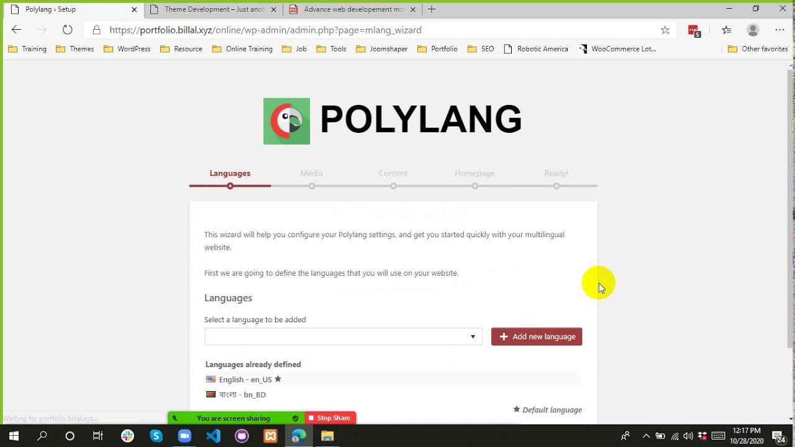Click the Add new language button
The image size is (795, 447).
click(537, 336)
